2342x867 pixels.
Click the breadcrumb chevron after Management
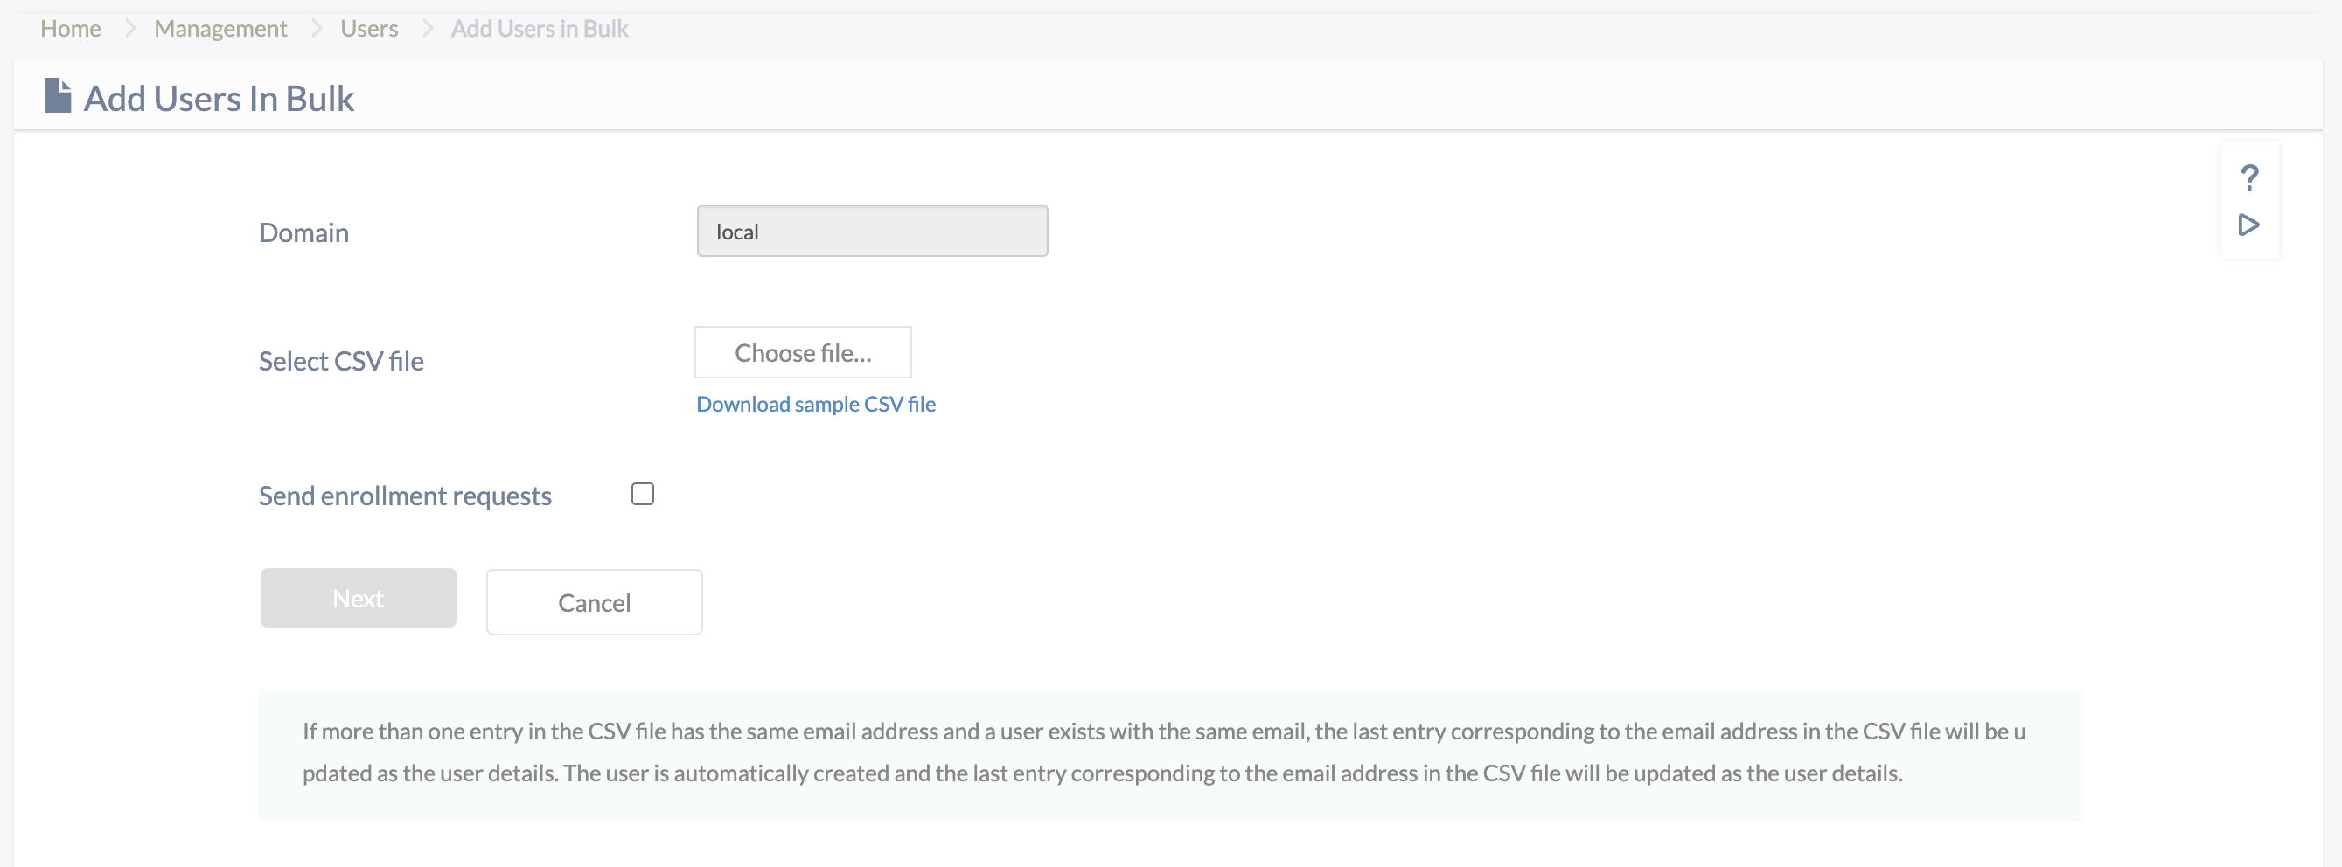click(x=317, y=29)
